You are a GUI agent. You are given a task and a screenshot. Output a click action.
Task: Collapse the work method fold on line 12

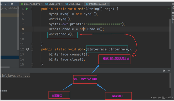pyautogui.click(x=32, y=49)
